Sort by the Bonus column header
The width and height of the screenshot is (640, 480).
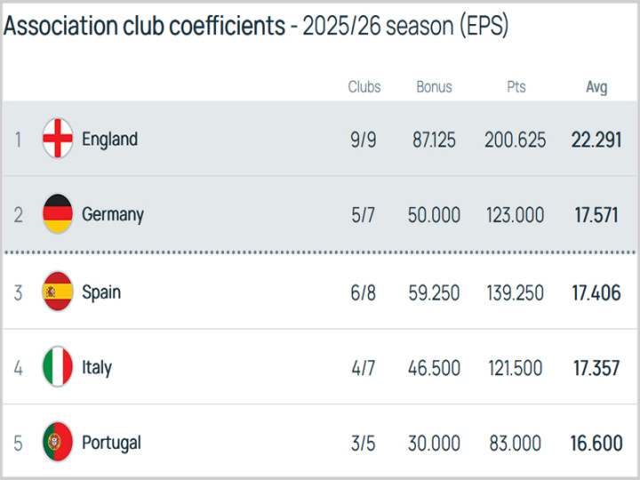pyautogui.click(x=434, y=86)
